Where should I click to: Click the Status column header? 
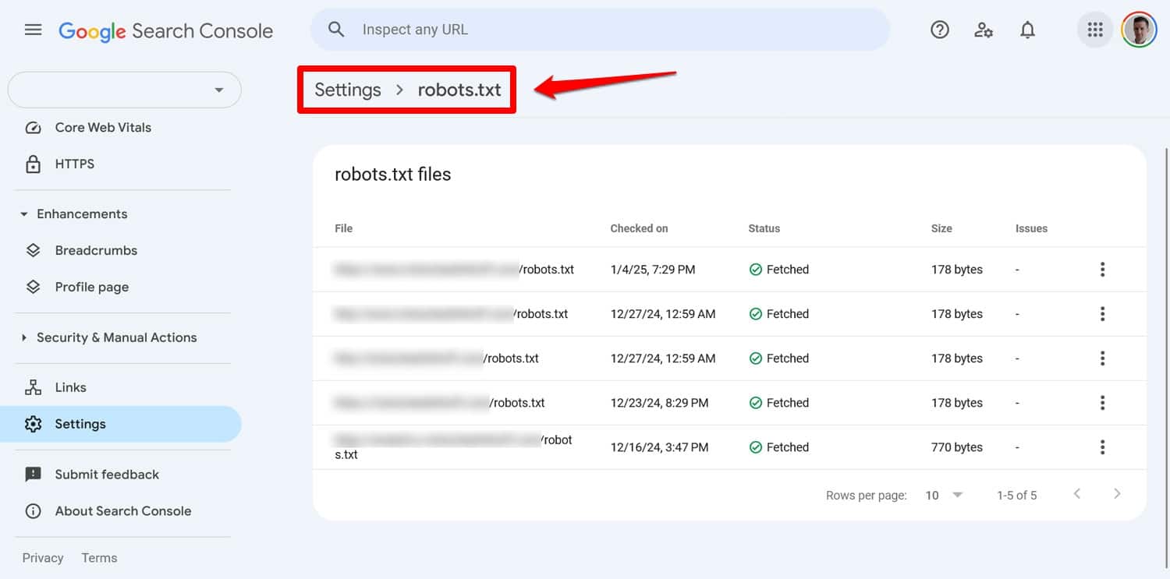[x=764, y=228]
